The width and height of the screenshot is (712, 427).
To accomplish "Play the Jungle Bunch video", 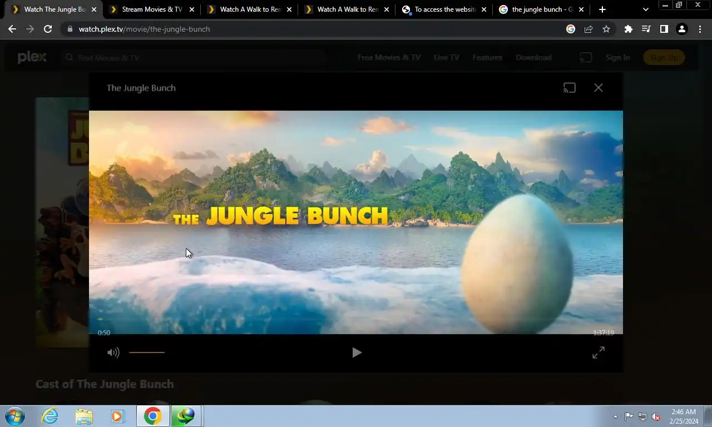I will (357, 352).
